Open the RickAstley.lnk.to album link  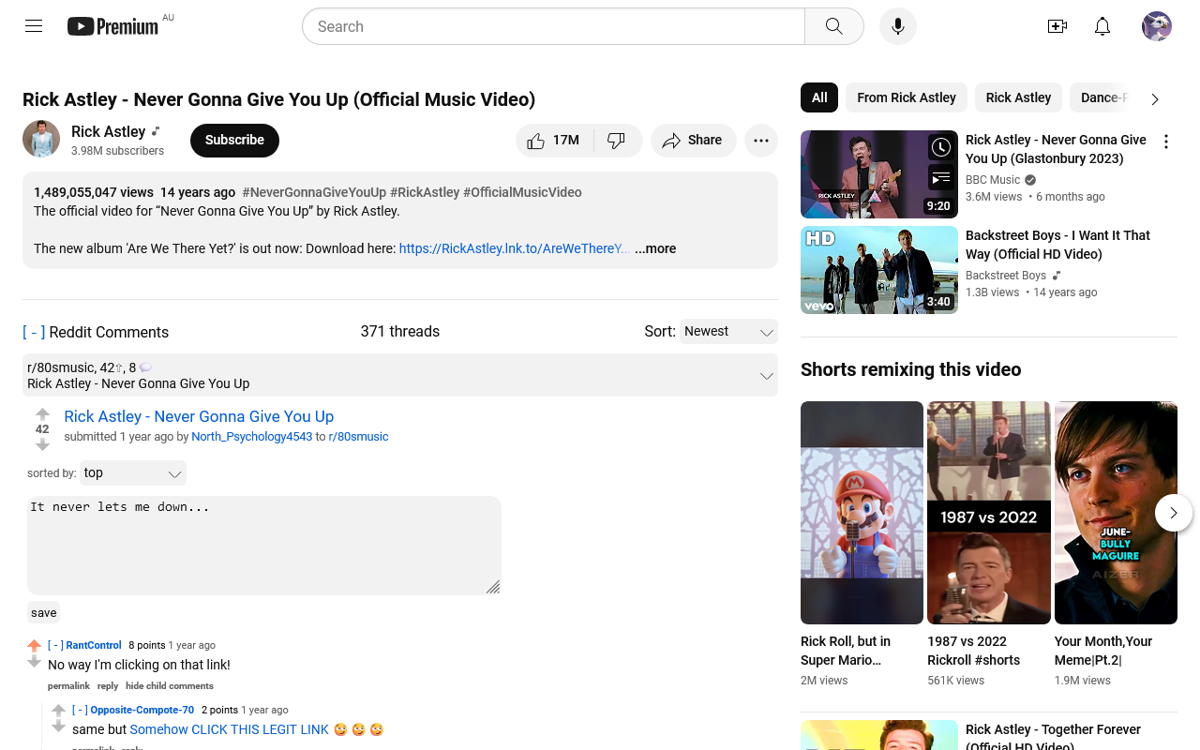click(x=515, y=248)
